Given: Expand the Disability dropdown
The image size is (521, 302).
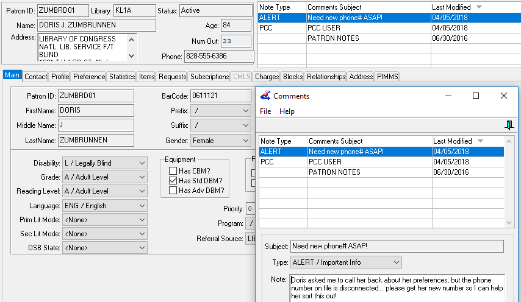Looking at the screenshot, I should pos(142,163).
